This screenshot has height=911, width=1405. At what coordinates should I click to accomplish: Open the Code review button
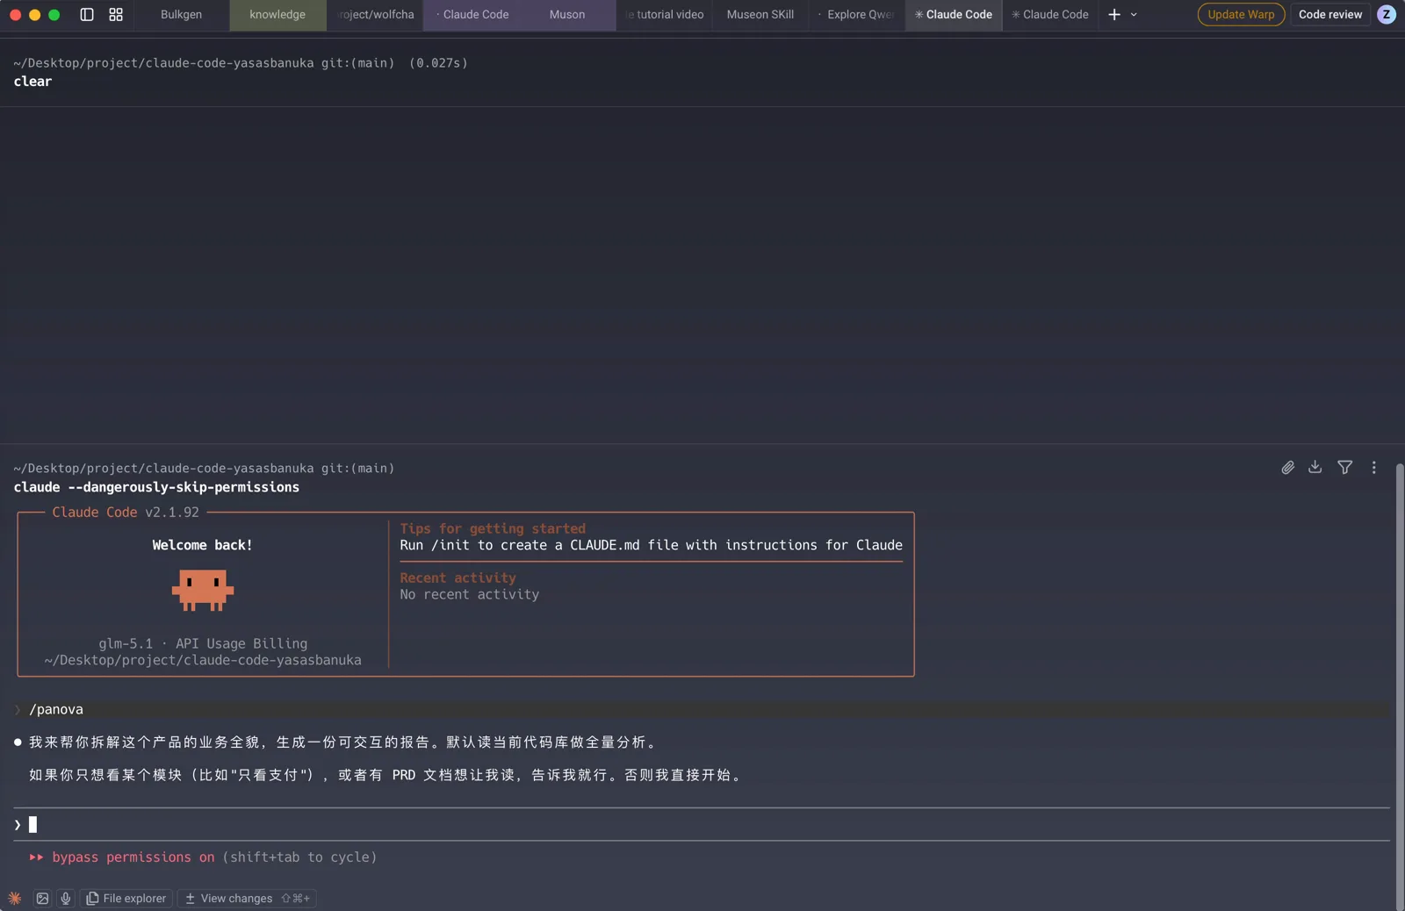pos(1330,14)
